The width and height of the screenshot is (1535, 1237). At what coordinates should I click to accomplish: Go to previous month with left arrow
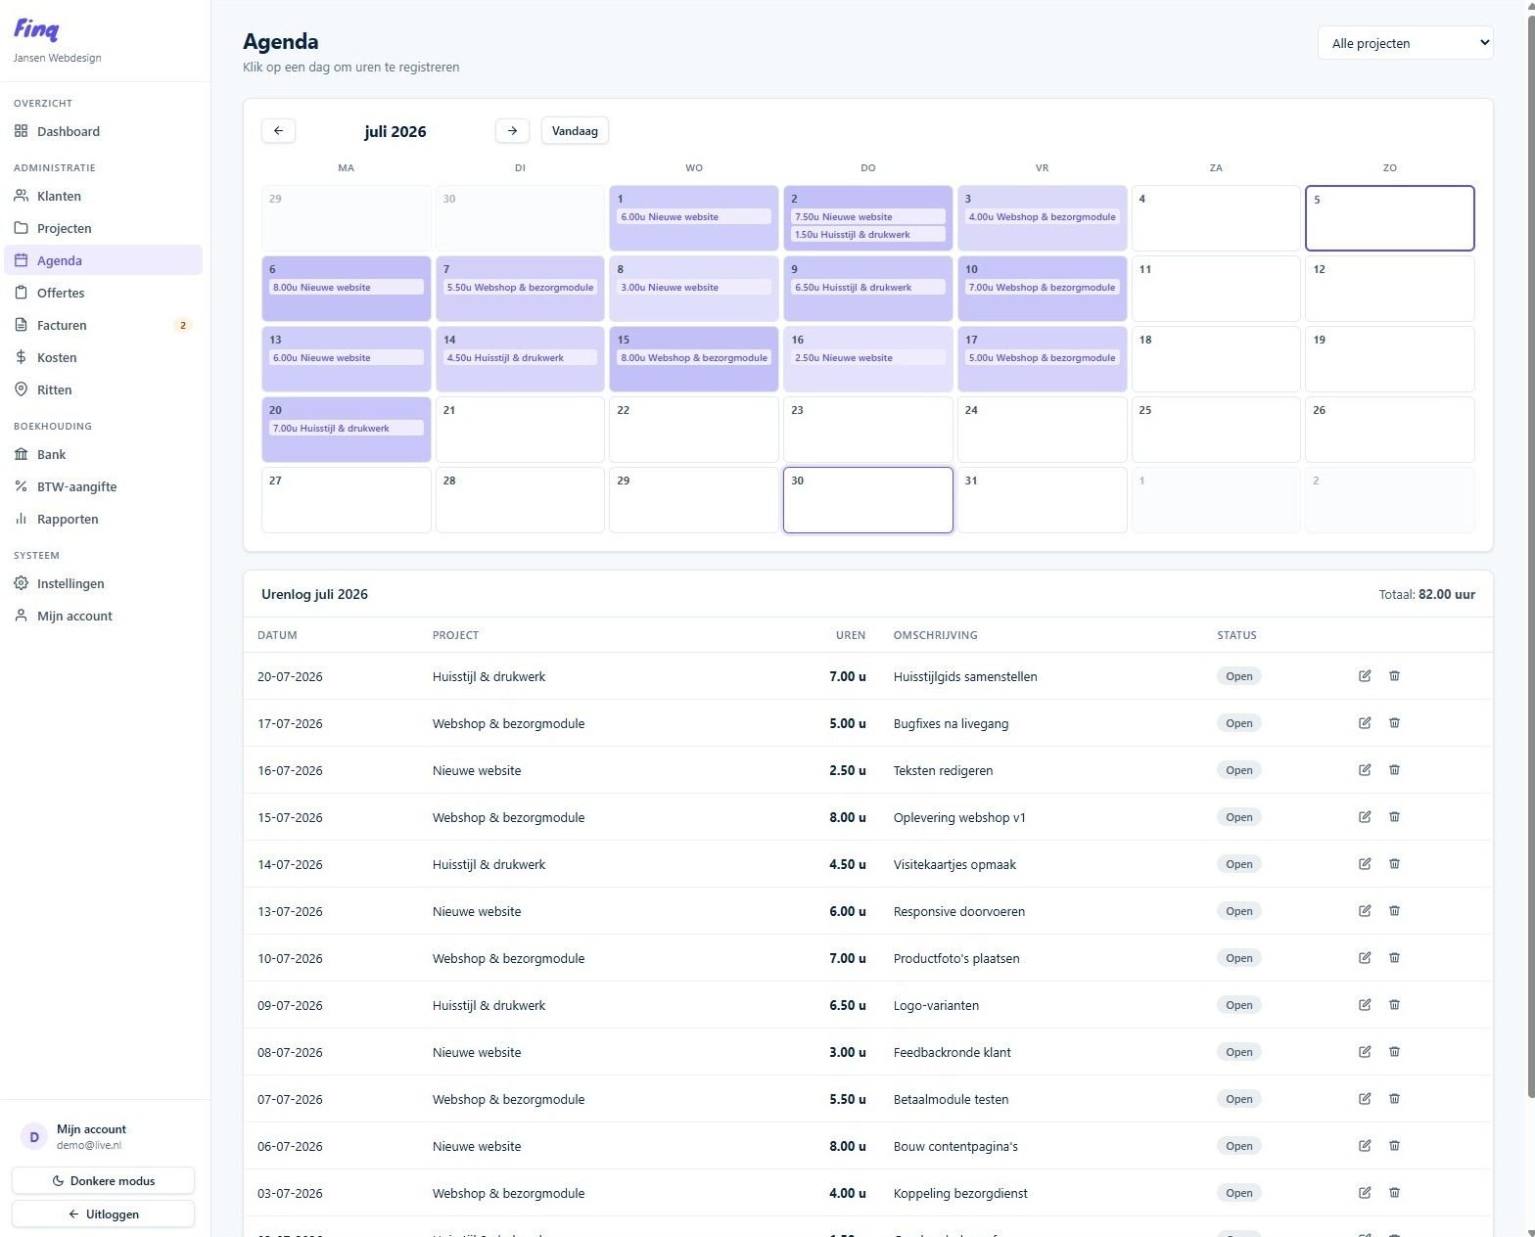[x=278, y=130]
